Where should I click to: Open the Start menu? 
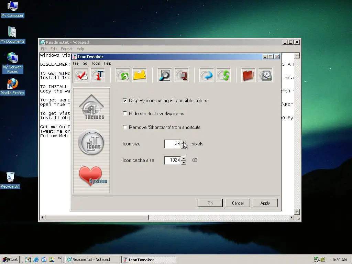10,260
